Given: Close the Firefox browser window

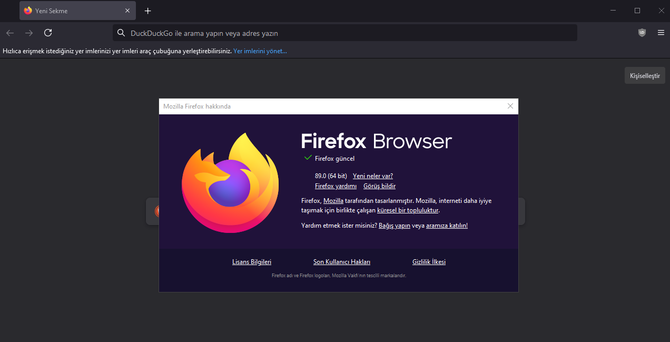Looking at the screenshot, I should point(661,11).
